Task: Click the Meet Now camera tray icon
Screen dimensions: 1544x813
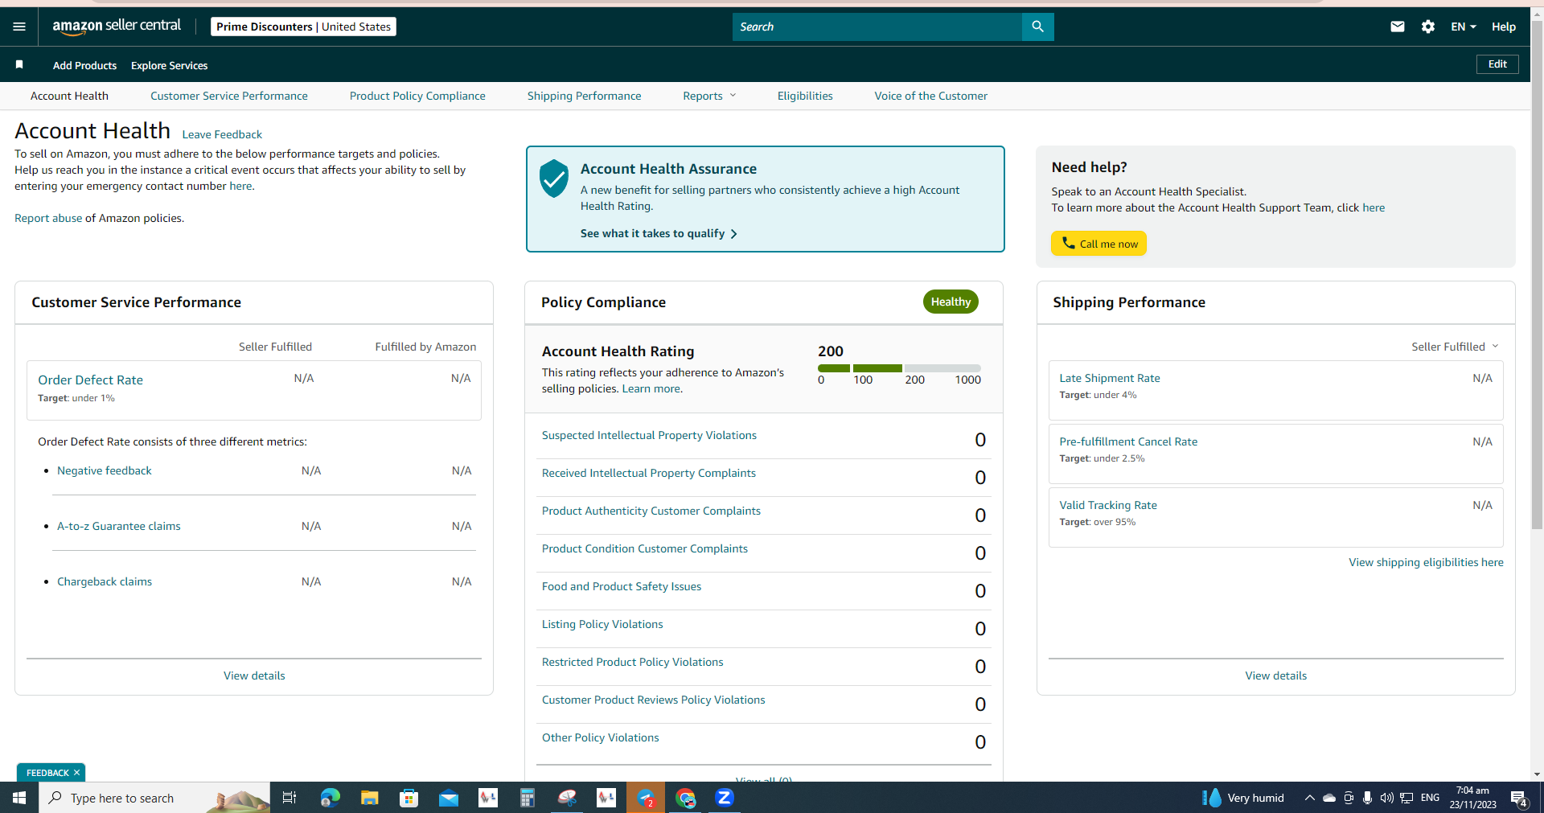Action: click(x=1349, y=798)
